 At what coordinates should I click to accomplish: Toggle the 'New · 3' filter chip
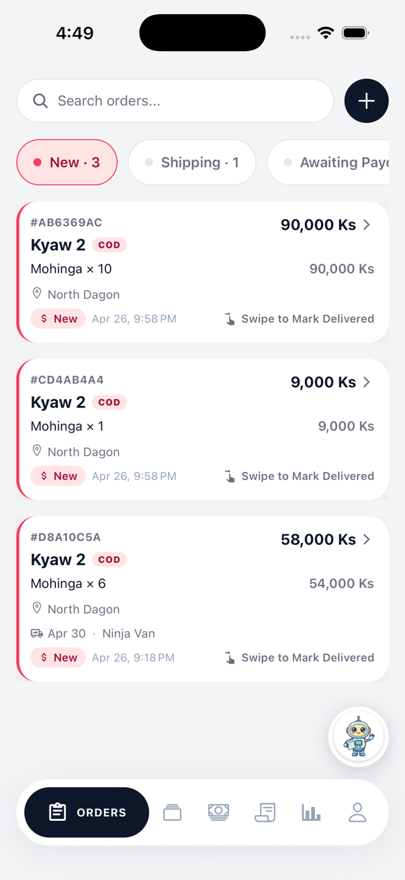pyautogui.click(x=66, y=162)
